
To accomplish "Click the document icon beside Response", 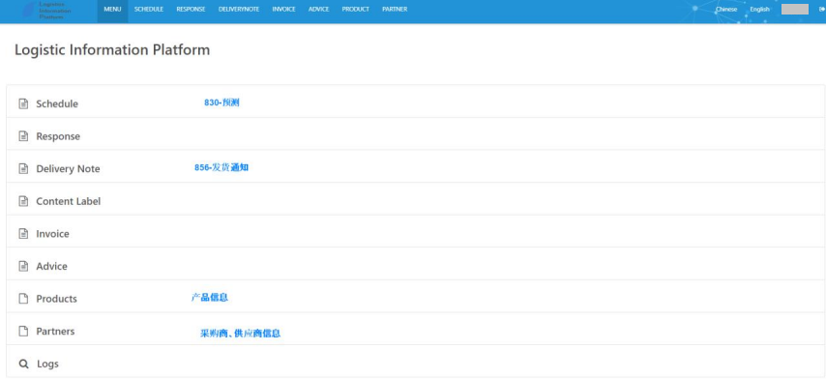I will 23,136.
